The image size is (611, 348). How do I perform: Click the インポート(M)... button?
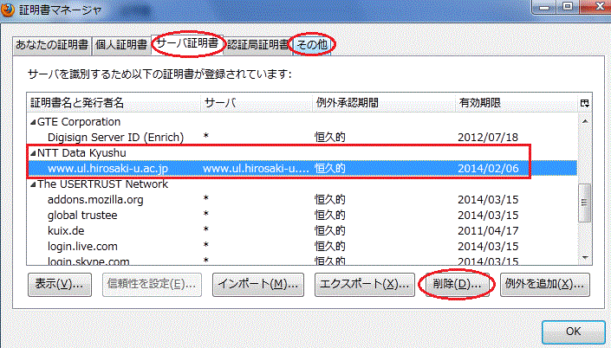click(x=258, y=285)
